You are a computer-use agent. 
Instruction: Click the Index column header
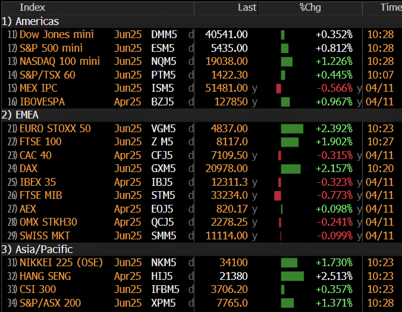click(x=32, y=7)
